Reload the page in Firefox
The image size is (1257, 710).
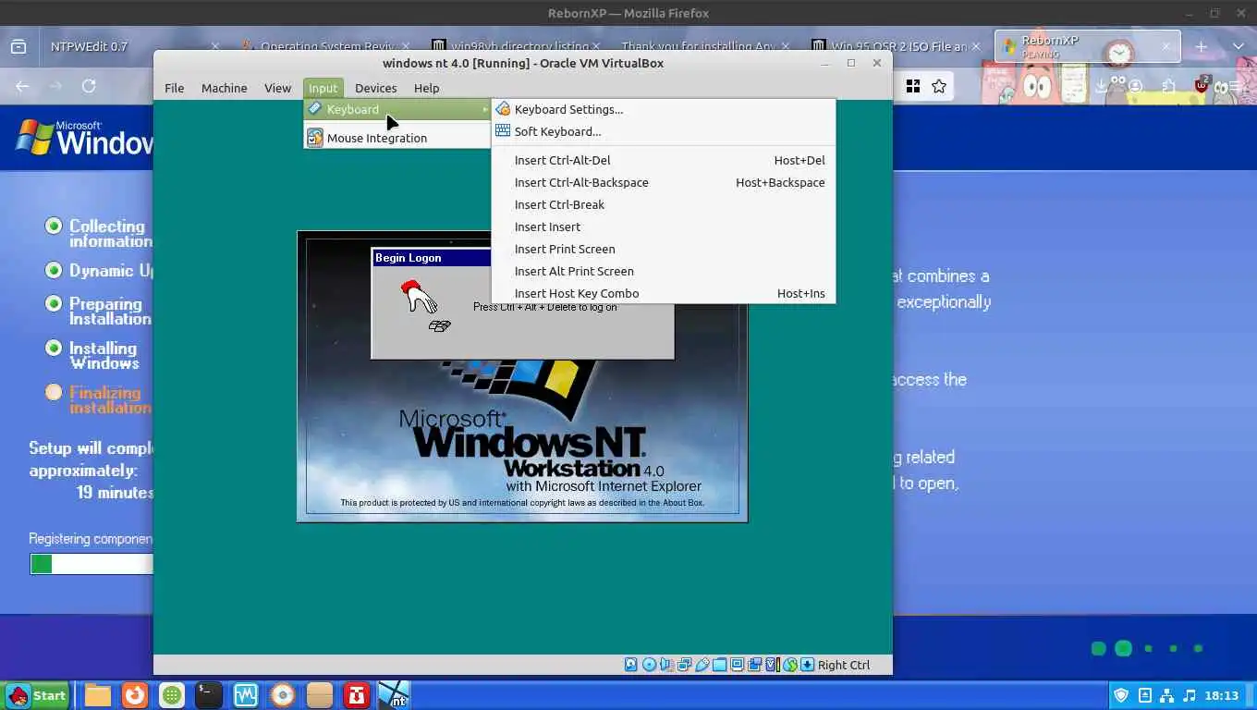pyautogui.click(x=89, y=86)
